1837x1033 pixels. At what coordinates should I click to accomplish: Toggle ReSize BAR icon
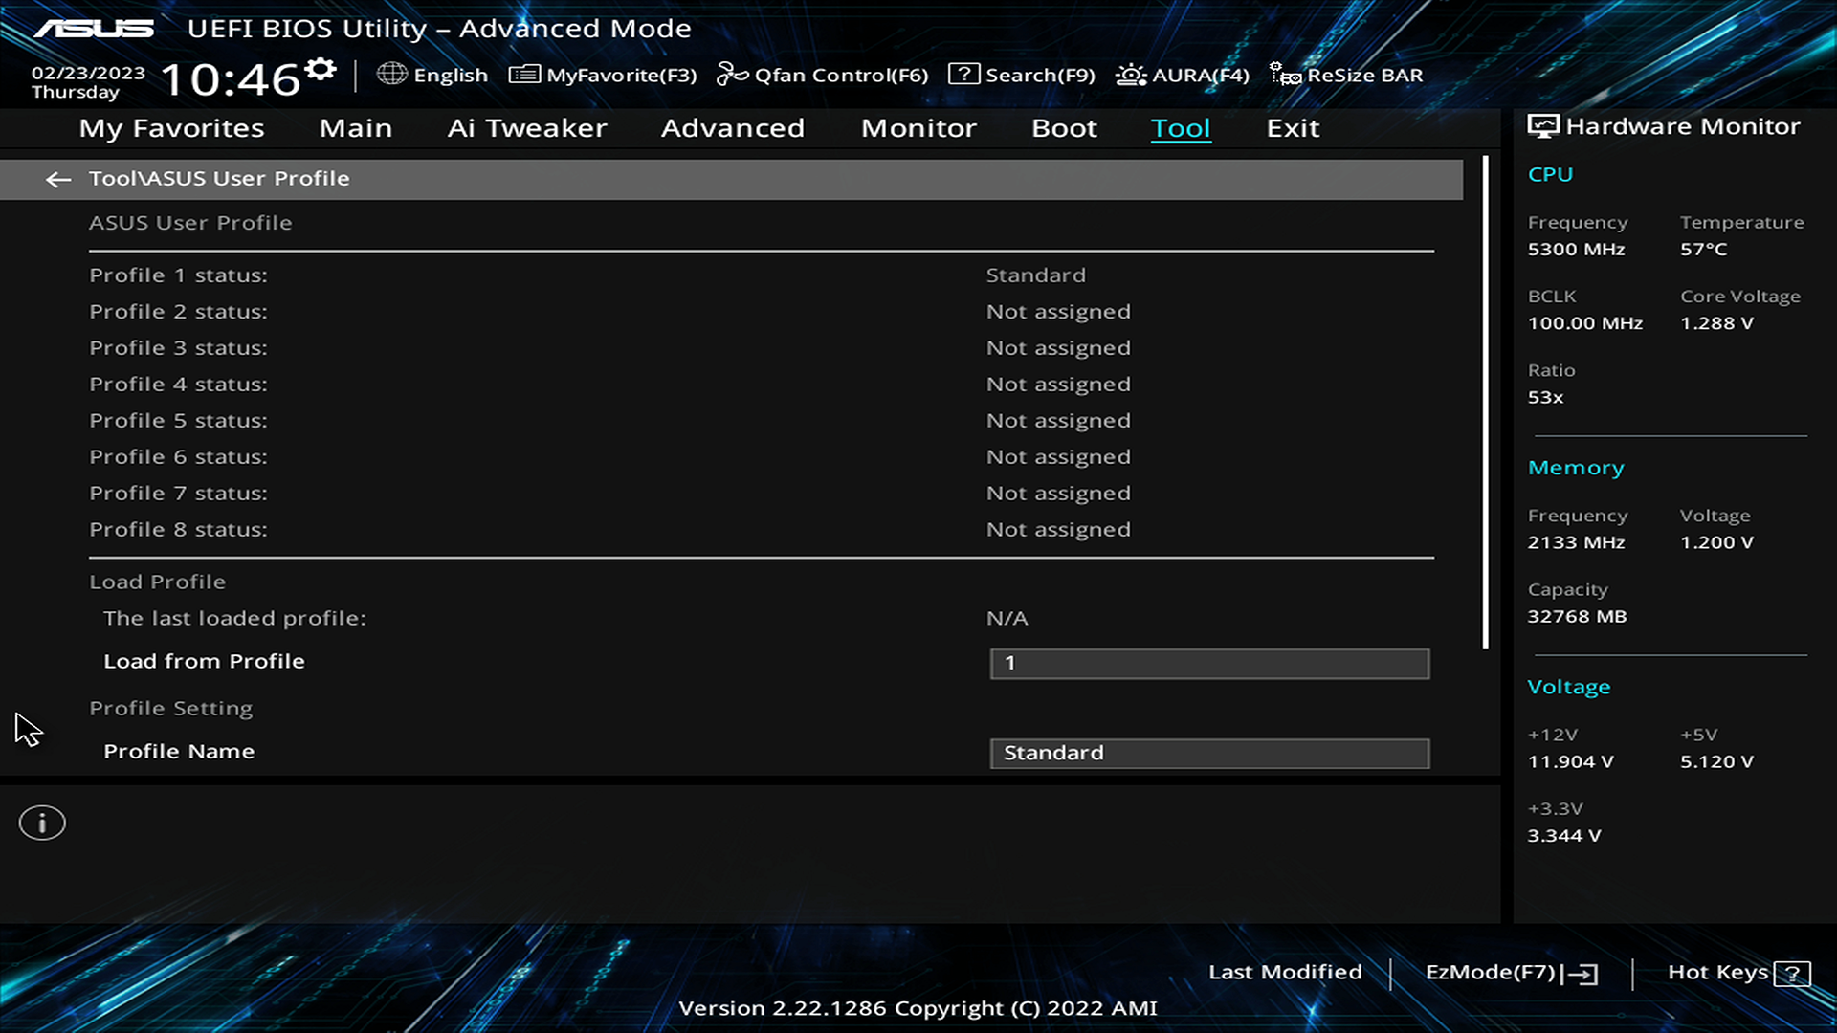pos(1284,75)
